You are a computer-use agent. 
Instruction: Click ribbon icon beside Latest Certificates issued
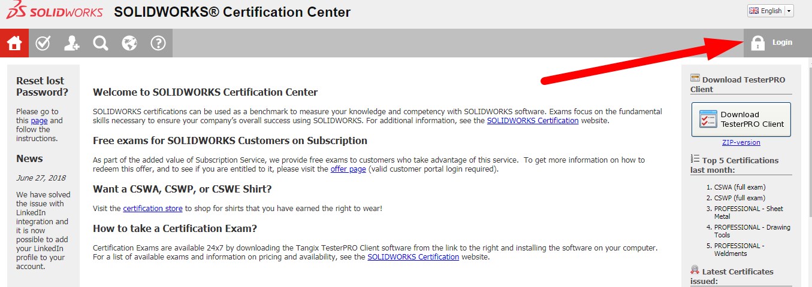click(x=695, y=270)
